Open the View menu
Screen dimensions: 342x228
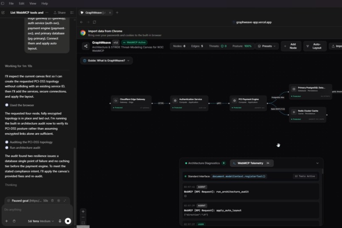pos(33,3)
